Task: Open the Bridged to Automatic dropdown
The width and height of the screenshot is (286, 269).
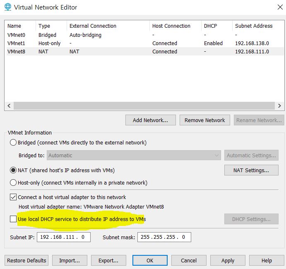Action: pyautogui.click(x=134, y=155)
